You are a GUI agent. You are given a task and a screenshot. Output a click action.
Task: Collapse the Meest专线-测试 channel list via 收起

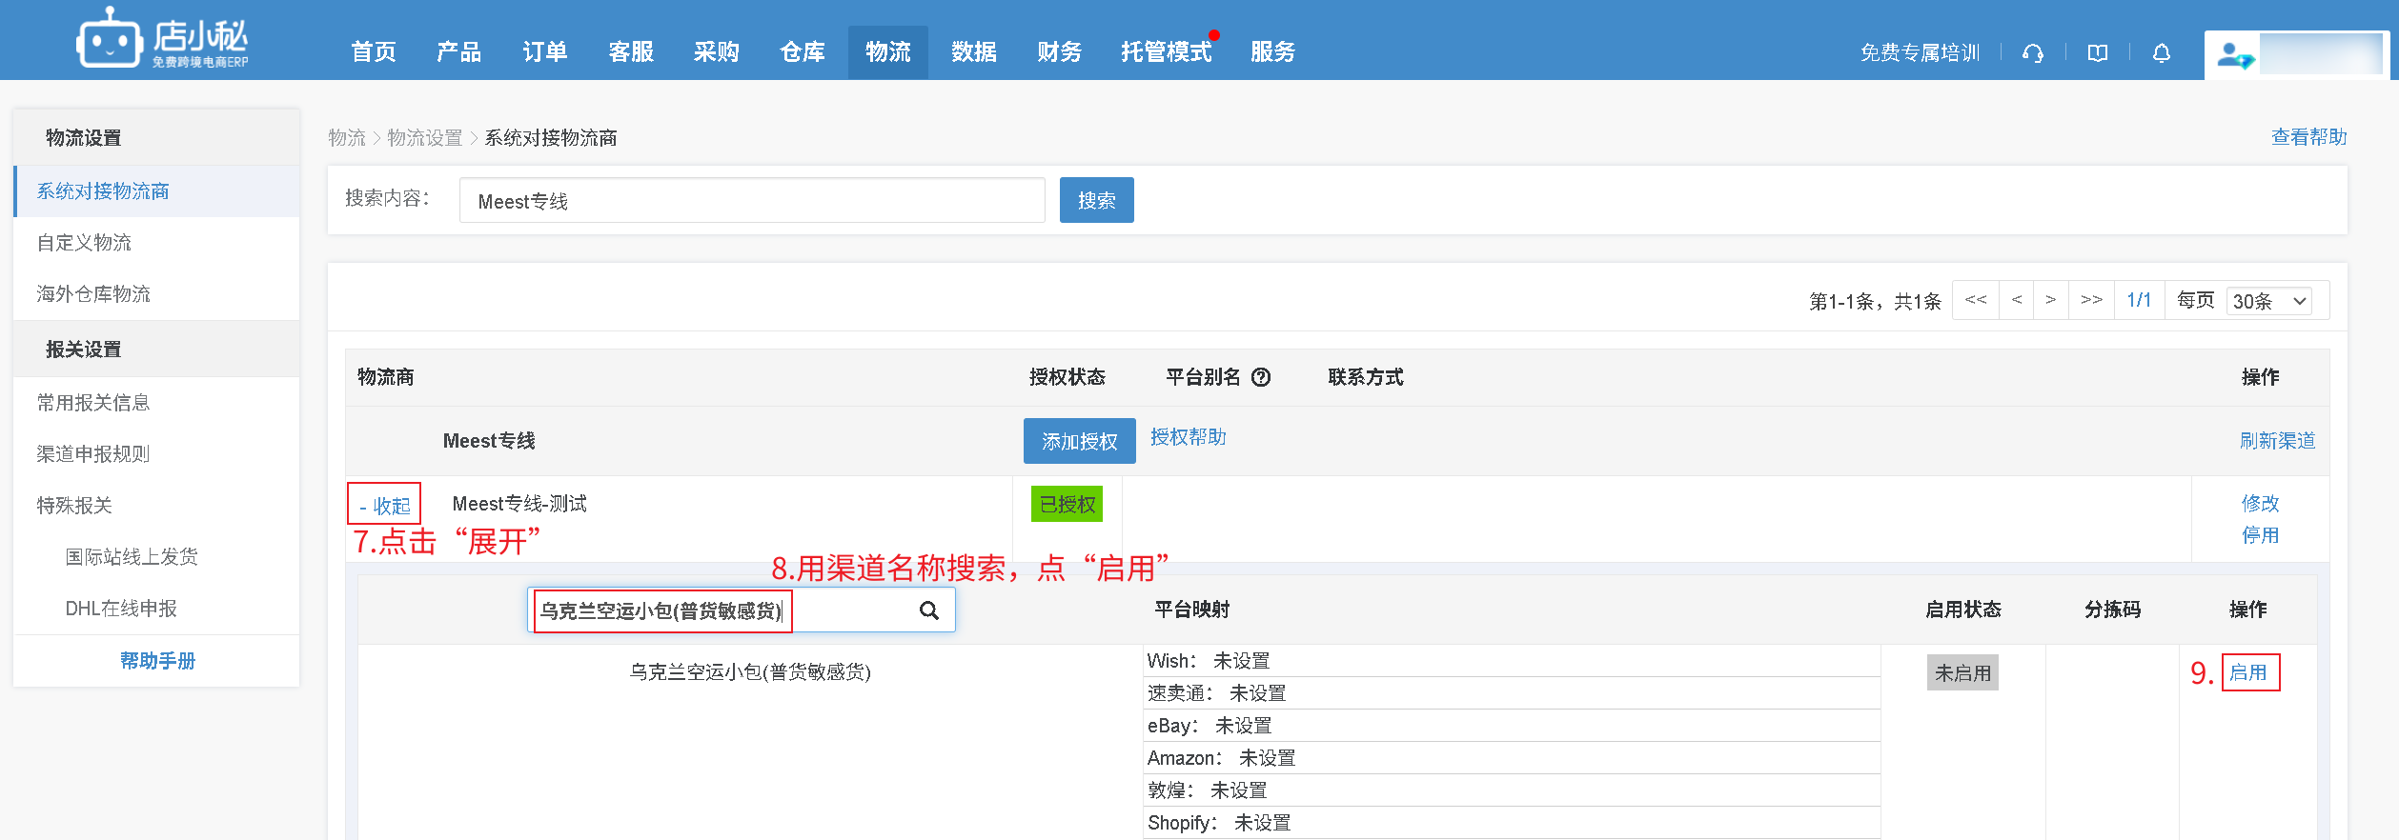coord(384,506)
